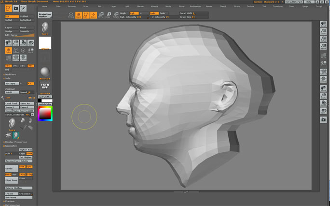Screen dimensions: 330x206
Task: Select the Move icon in left tray
Action: pyautogui.click(x=8, y=43)
